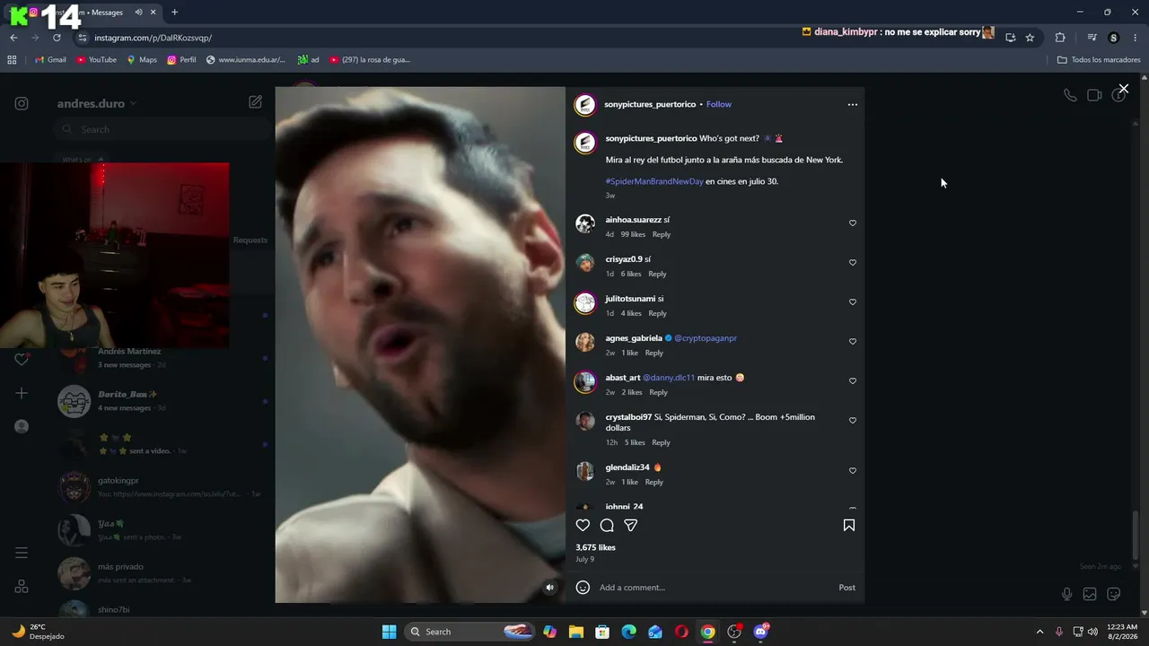Open sonypictures_puertorico profile from the post header
1149x646 pixels.
pyautogui.click(x=650, y=104)
